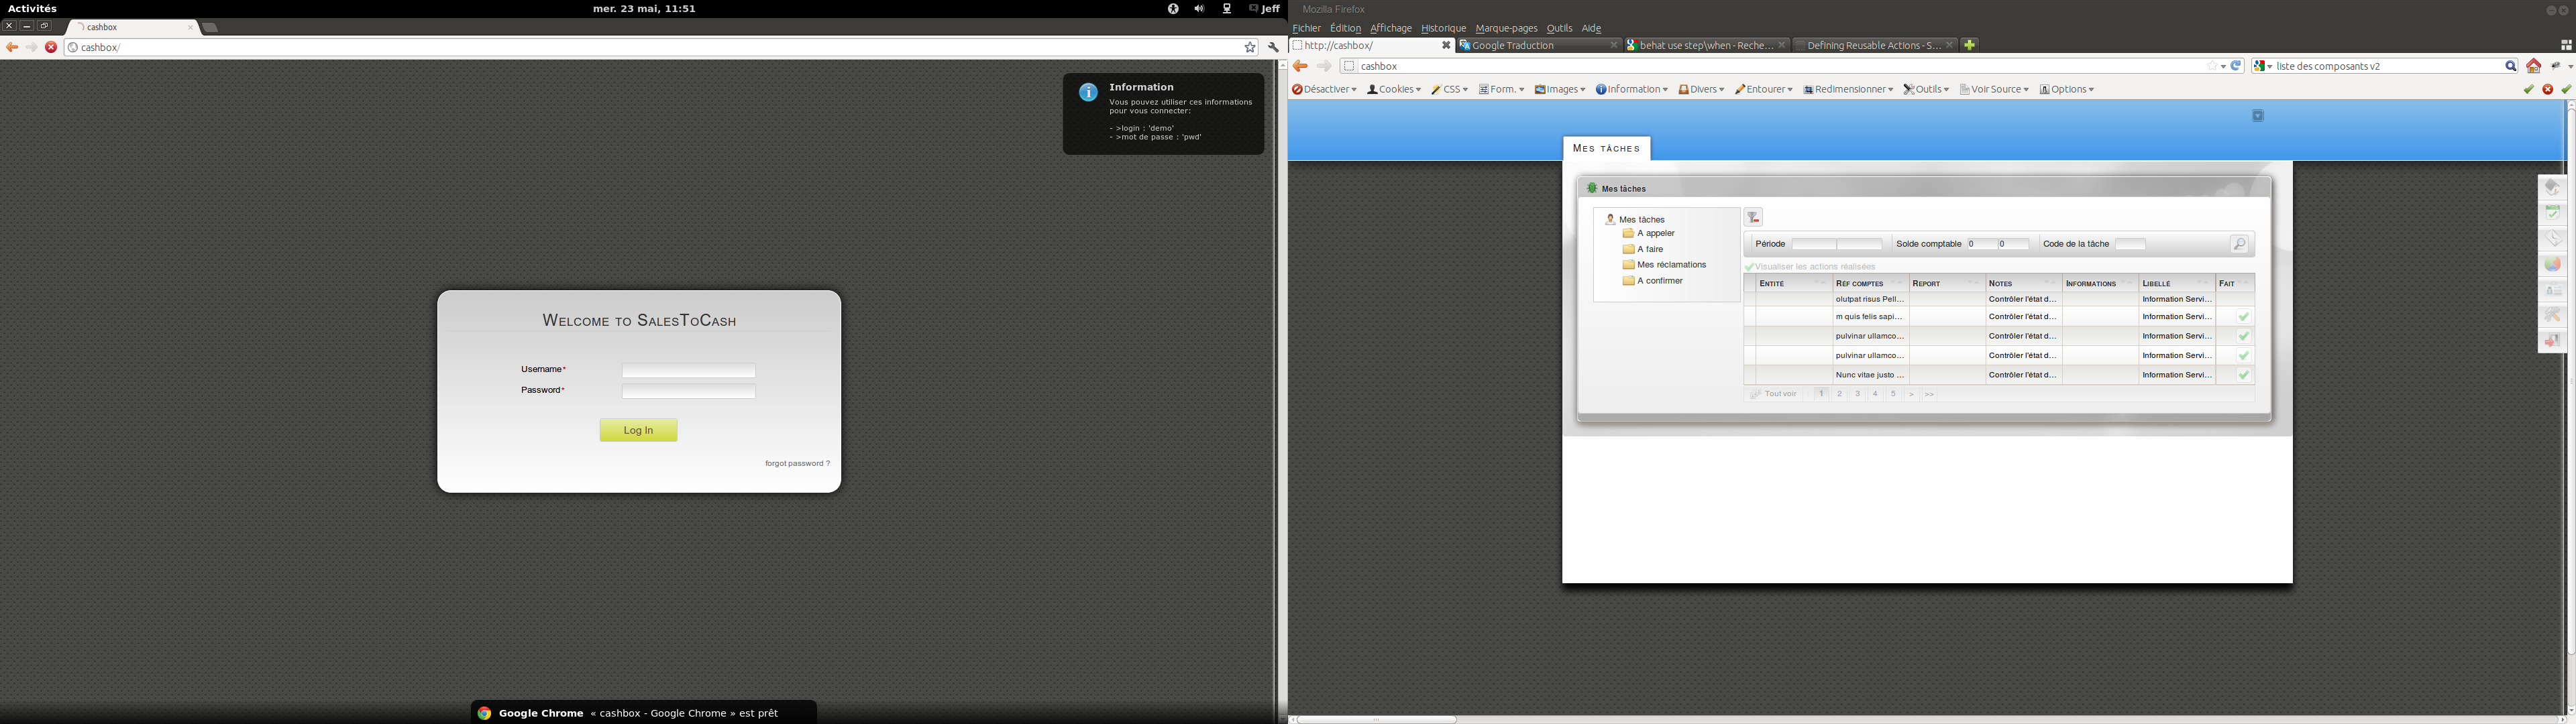Click the Username input field
2576x724 pixels.
(688, 371)
